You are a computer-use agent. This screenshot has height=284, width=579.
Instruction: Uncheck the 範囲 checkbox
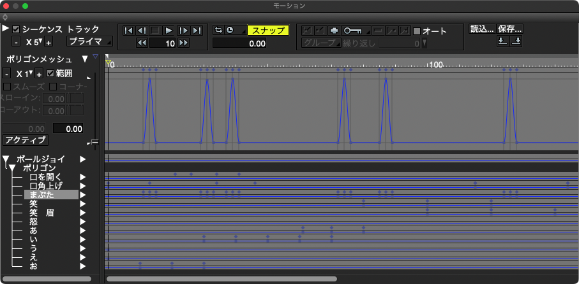pyautogui.click(x=50, y=73)
